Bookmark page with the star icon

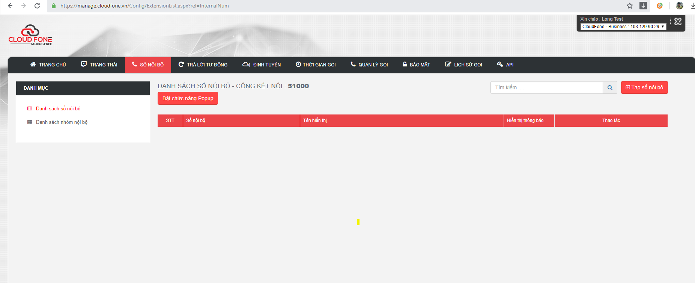[x=630, y=6]
